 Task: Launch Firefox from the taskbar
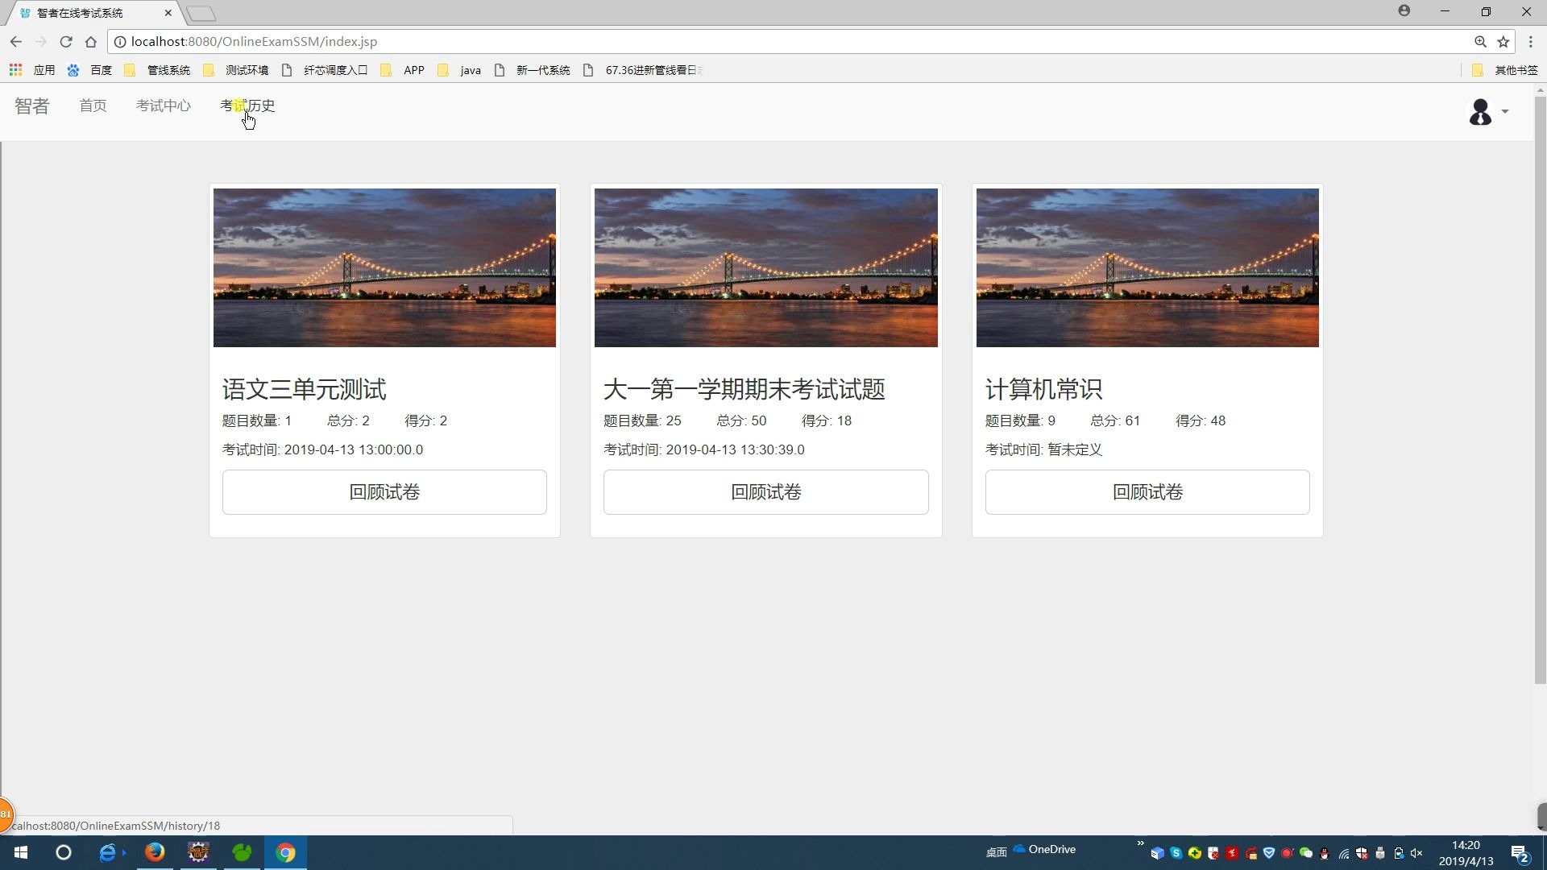pyautogui.click(x=155, y=852)
